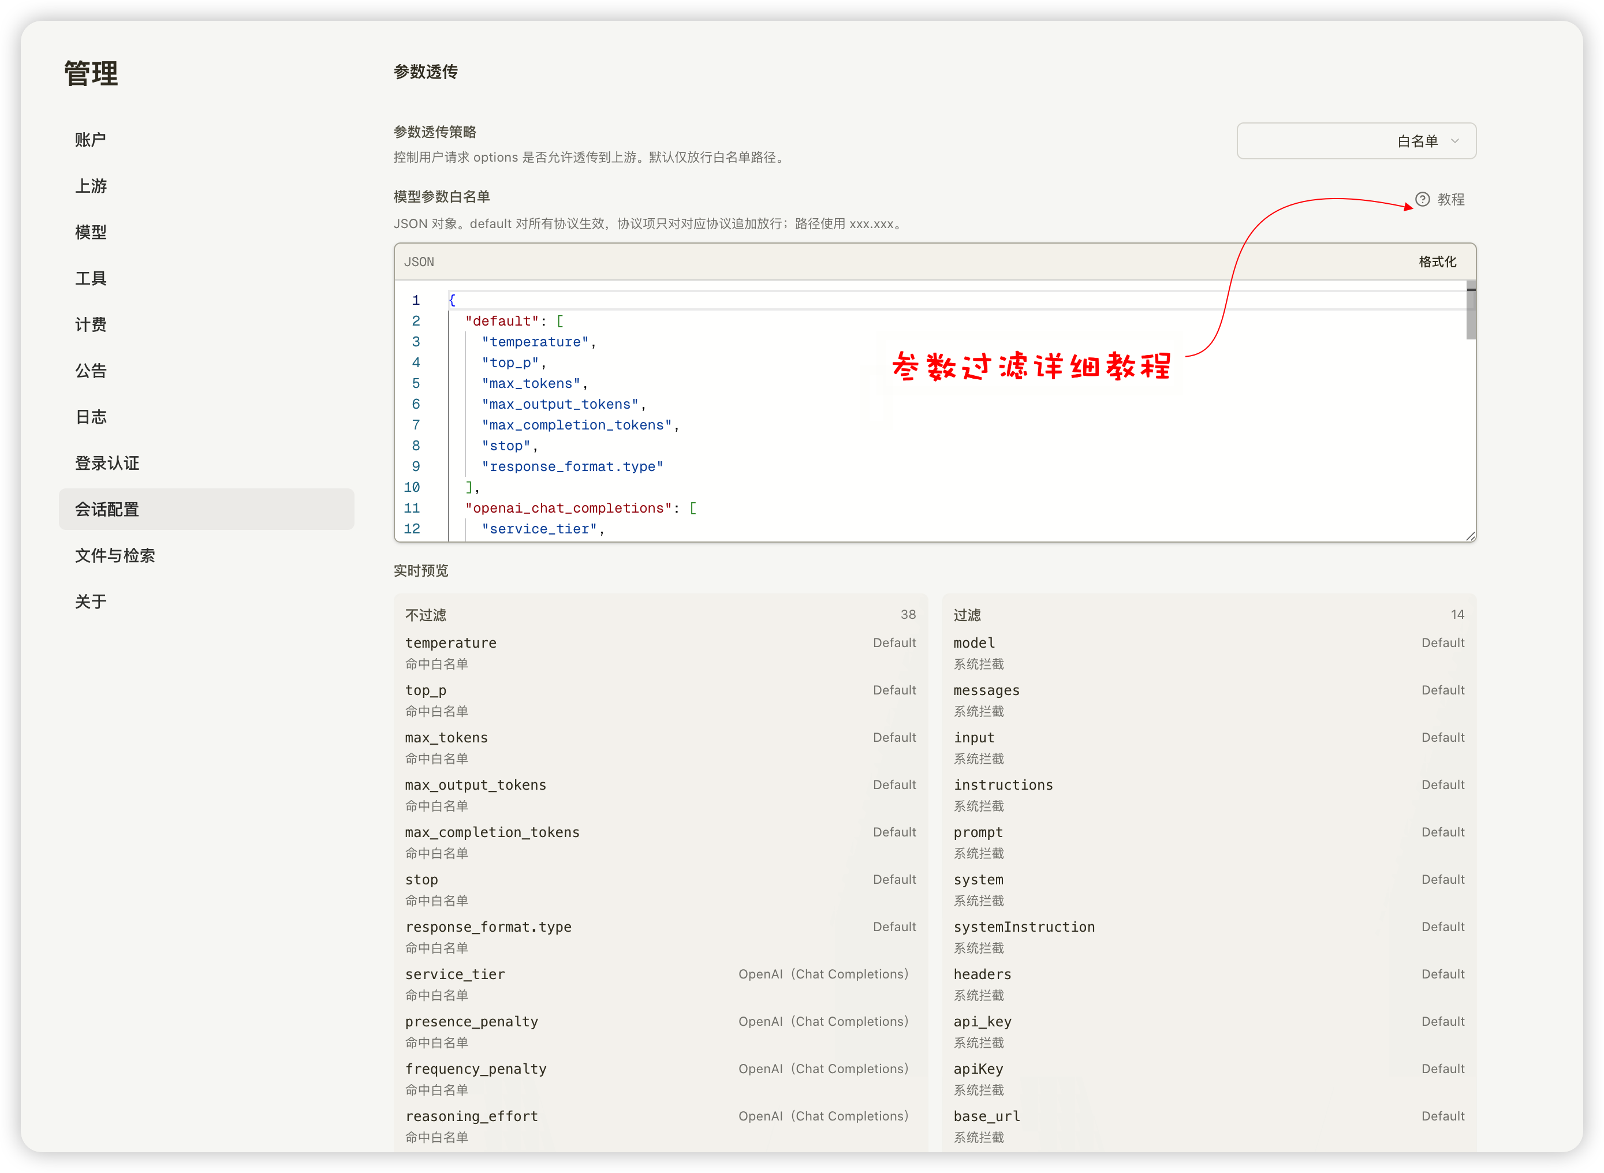The width and height of the screenshot is (1604, 1173).
Task: Select the max_tokens row in 不过滤 preview
Action: click(661, 748)
